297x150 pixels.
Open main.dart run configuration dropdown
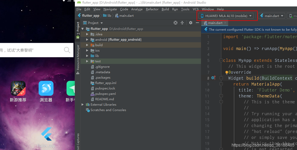pyautogui.click(x=272, y=16)
